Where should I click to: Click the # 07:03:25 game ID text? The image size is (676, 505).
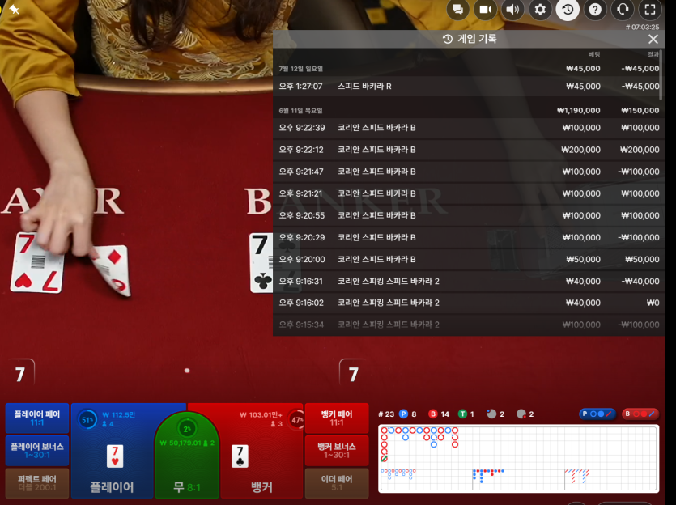pos(642,27)
